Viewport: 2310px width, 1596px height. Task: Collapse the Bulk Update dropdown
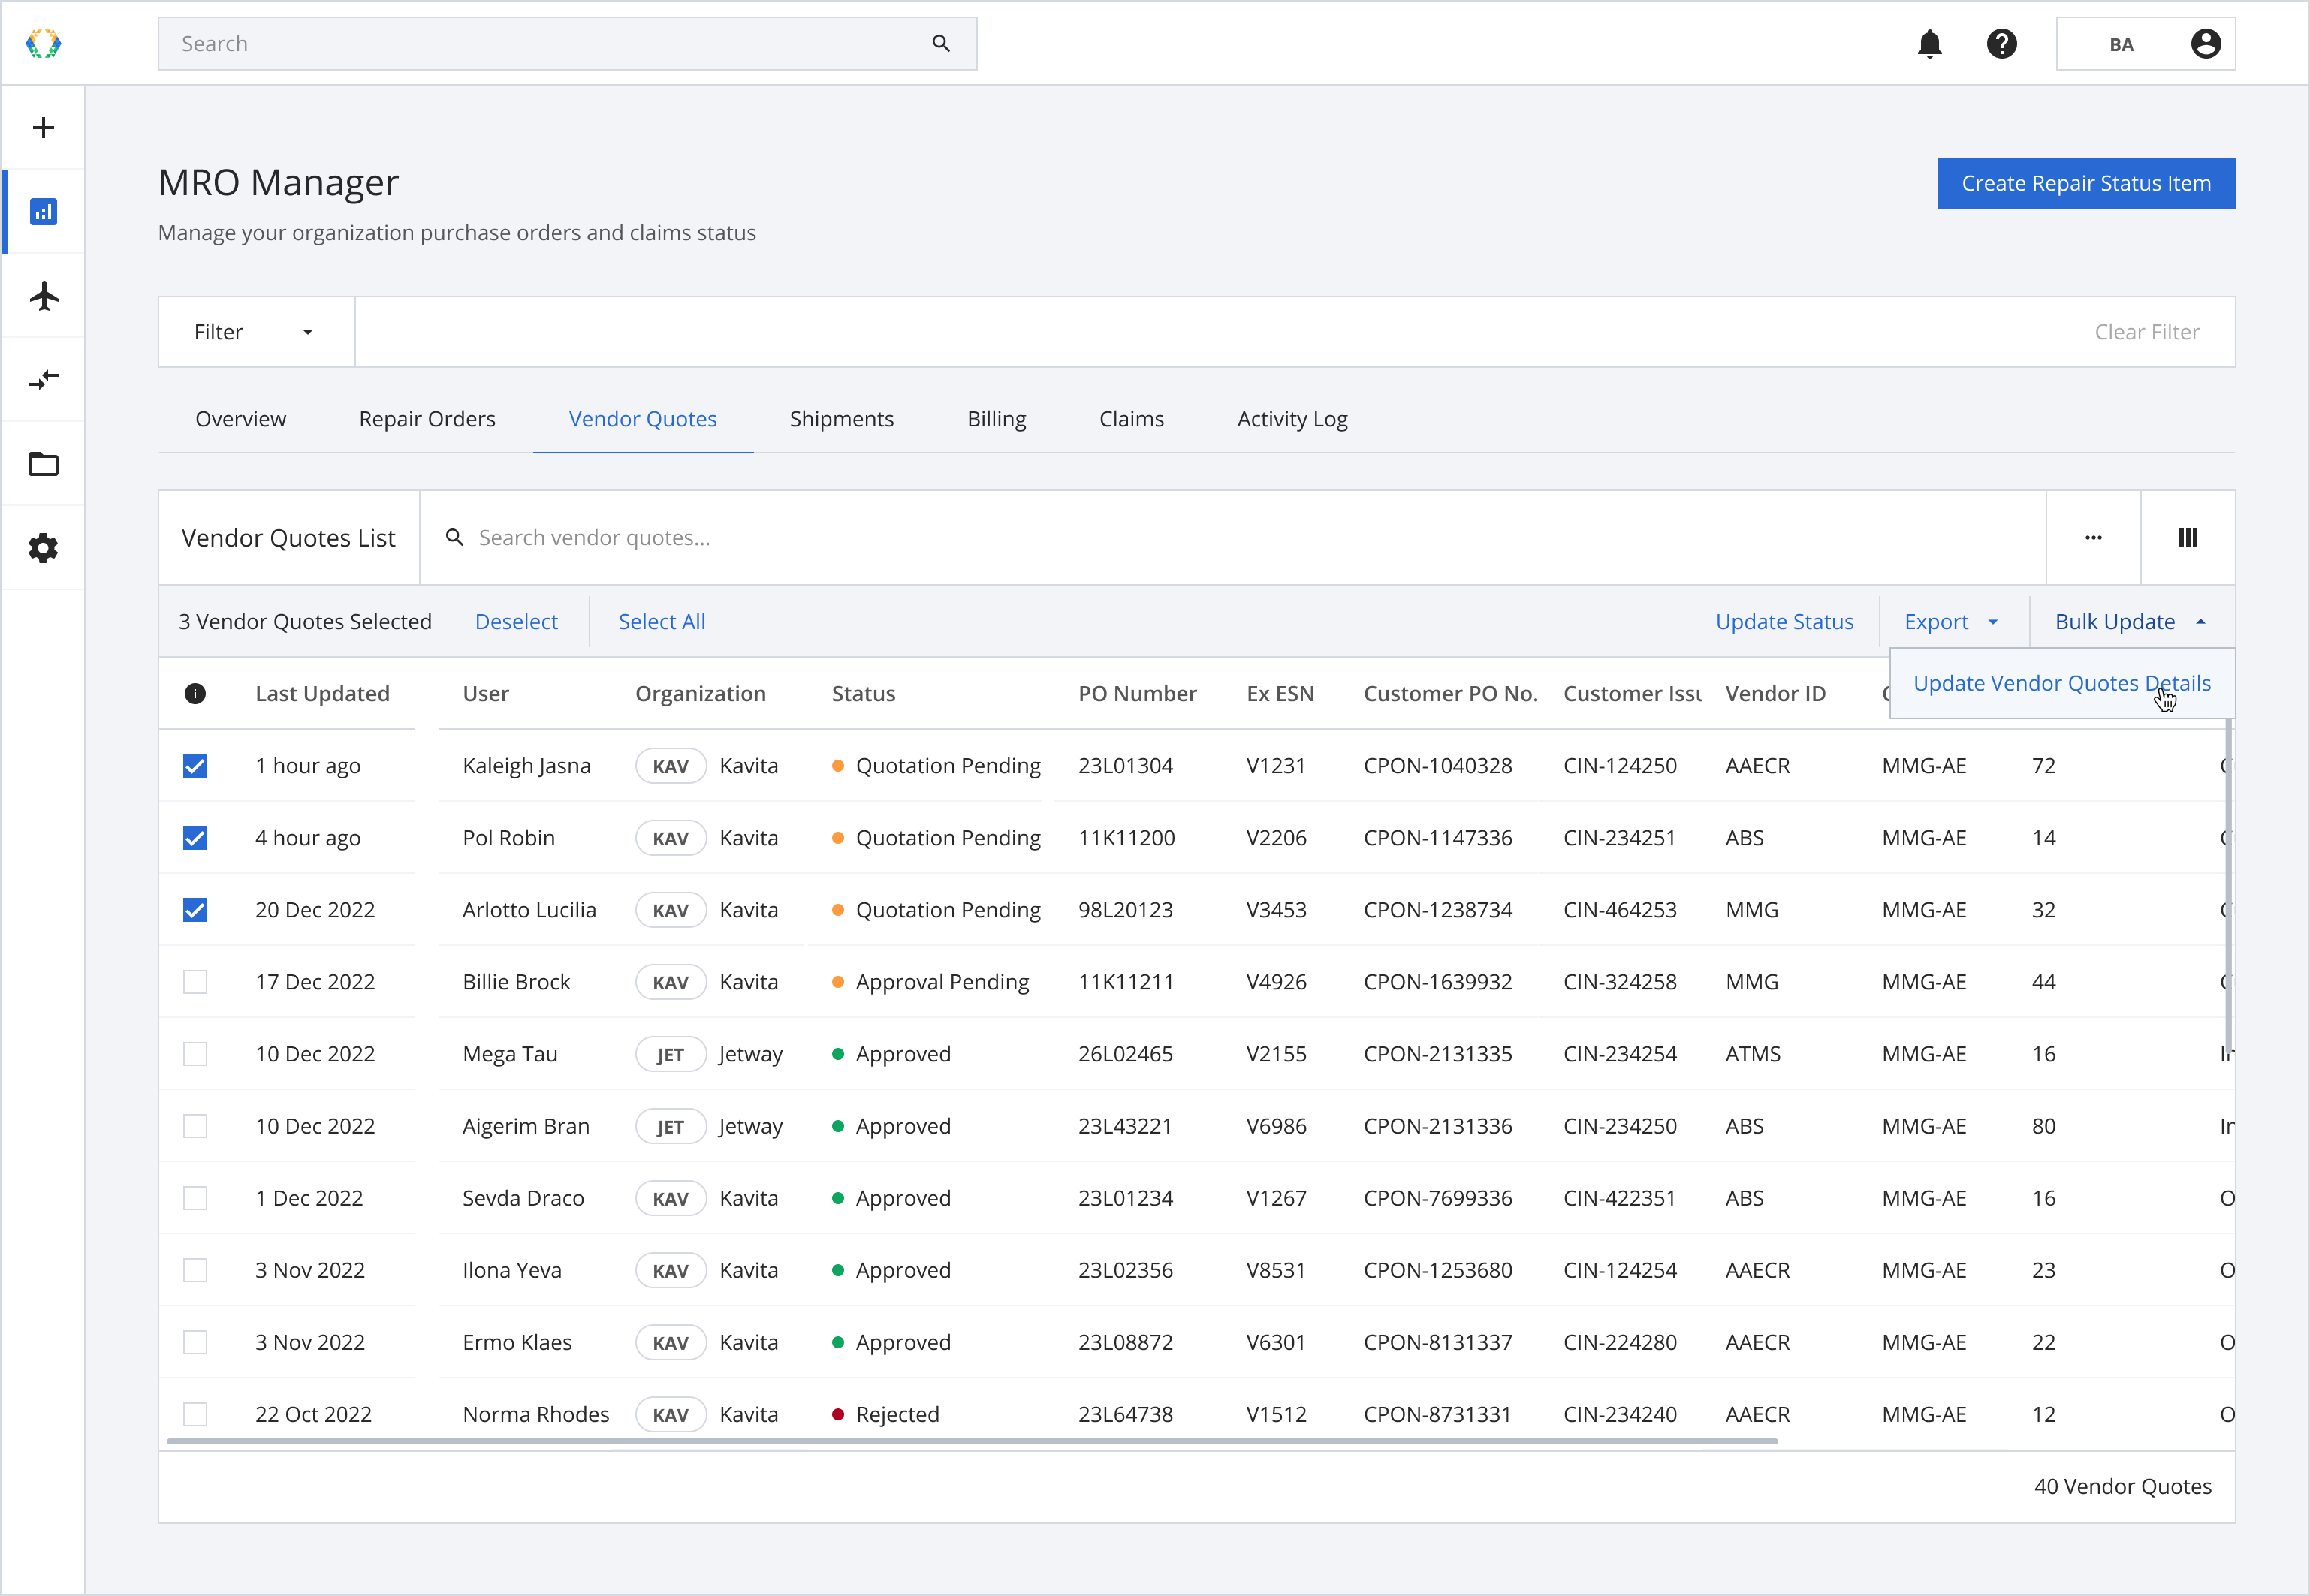click(x=2131, y=621)
